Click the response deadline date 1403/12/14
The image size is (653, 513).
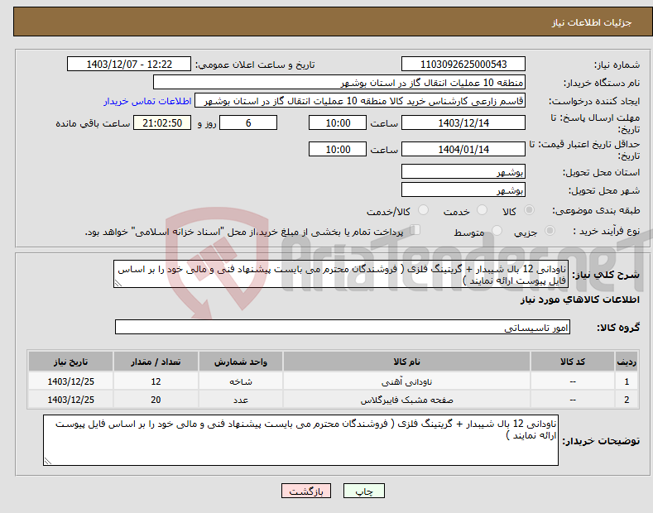463,122
